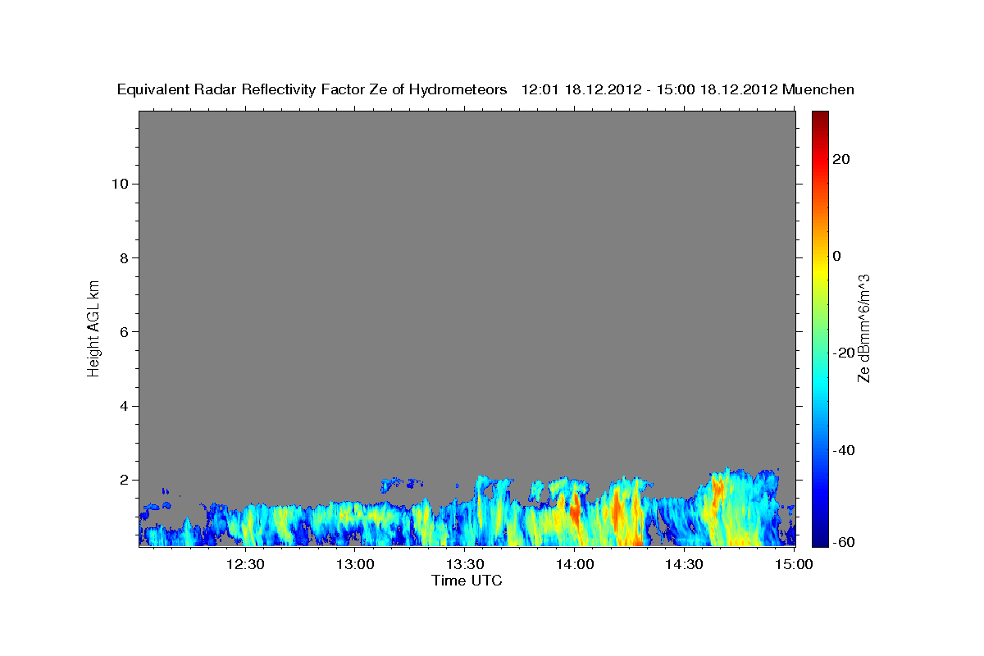Click the time tick label '12:30'
984x656 pixels.
pyautogui.click(x=244, y=565)
